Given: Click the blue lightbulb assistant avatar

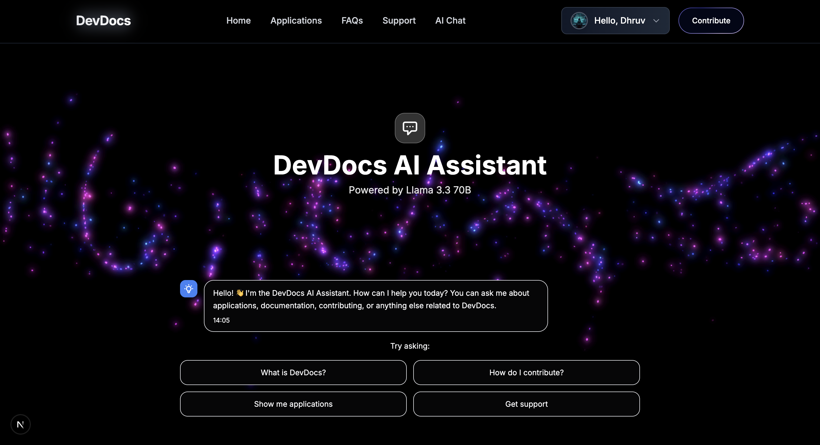Looking at the screenshot, I should point(188,289).
